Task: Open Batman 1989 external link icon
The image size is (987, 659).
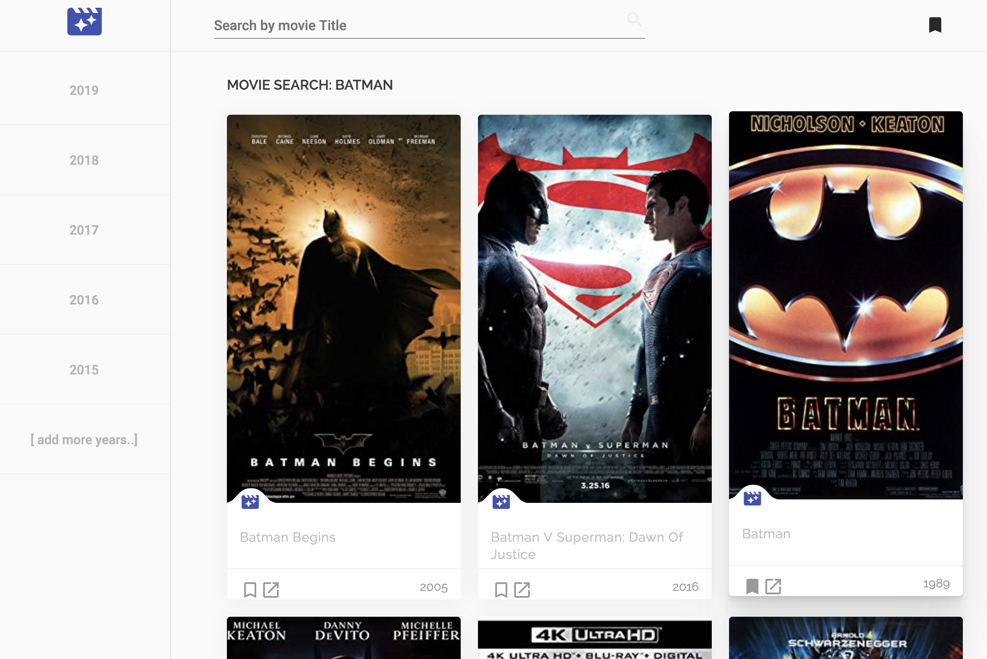Action: pos(773,586)
